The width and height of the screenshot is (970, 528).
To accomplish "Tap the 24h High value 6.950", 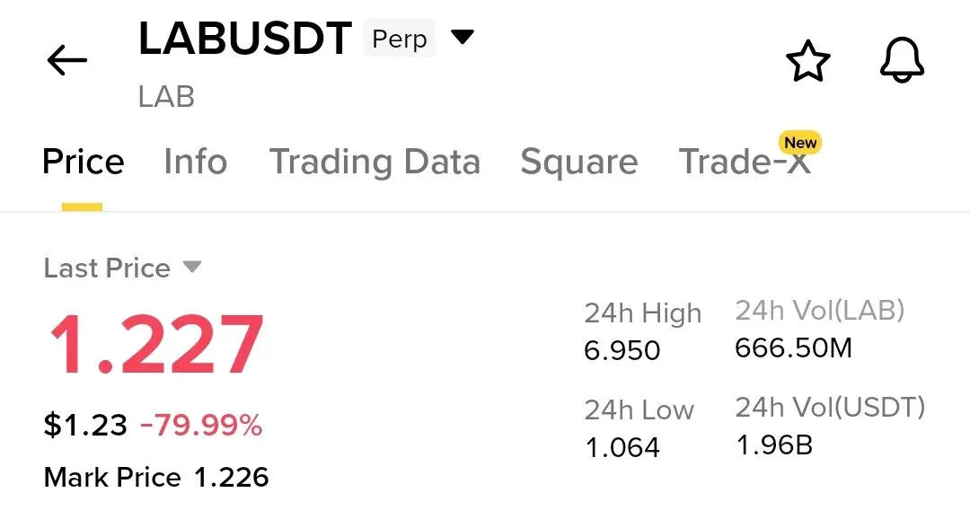I will coord(622,350).
